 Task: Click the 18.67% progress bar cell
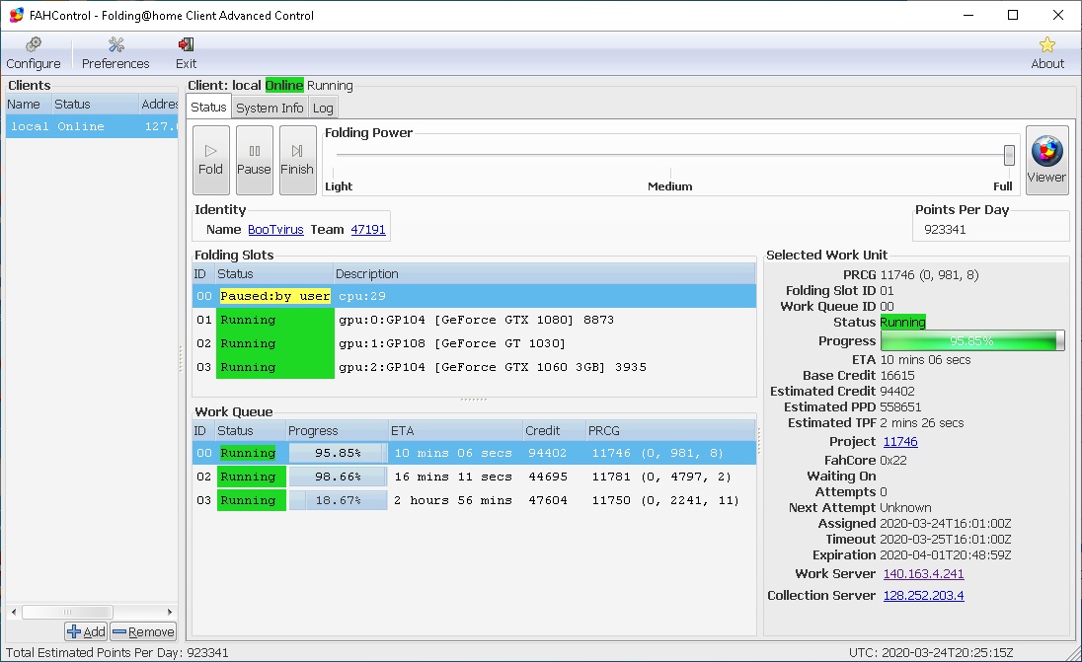point(338,500)
